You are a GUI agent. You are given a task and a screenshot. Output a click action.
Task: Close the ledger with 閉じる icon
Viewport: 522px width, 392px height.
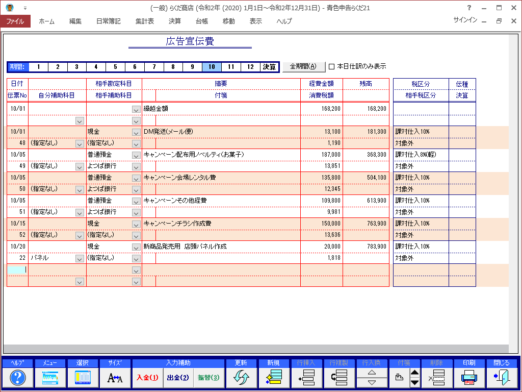tap(502, 378)
